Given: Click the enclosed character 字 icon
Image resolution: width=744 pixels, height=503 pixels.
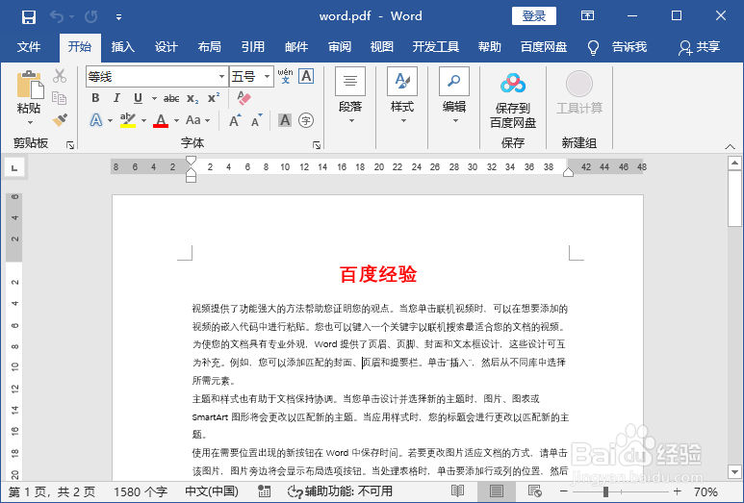Looking at the screenshot, I should 306,120.
